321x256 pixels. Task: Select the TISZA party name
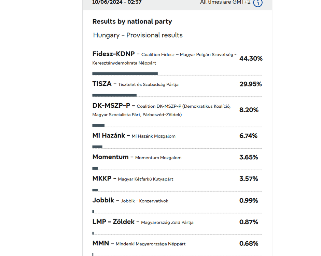point(102,84)
